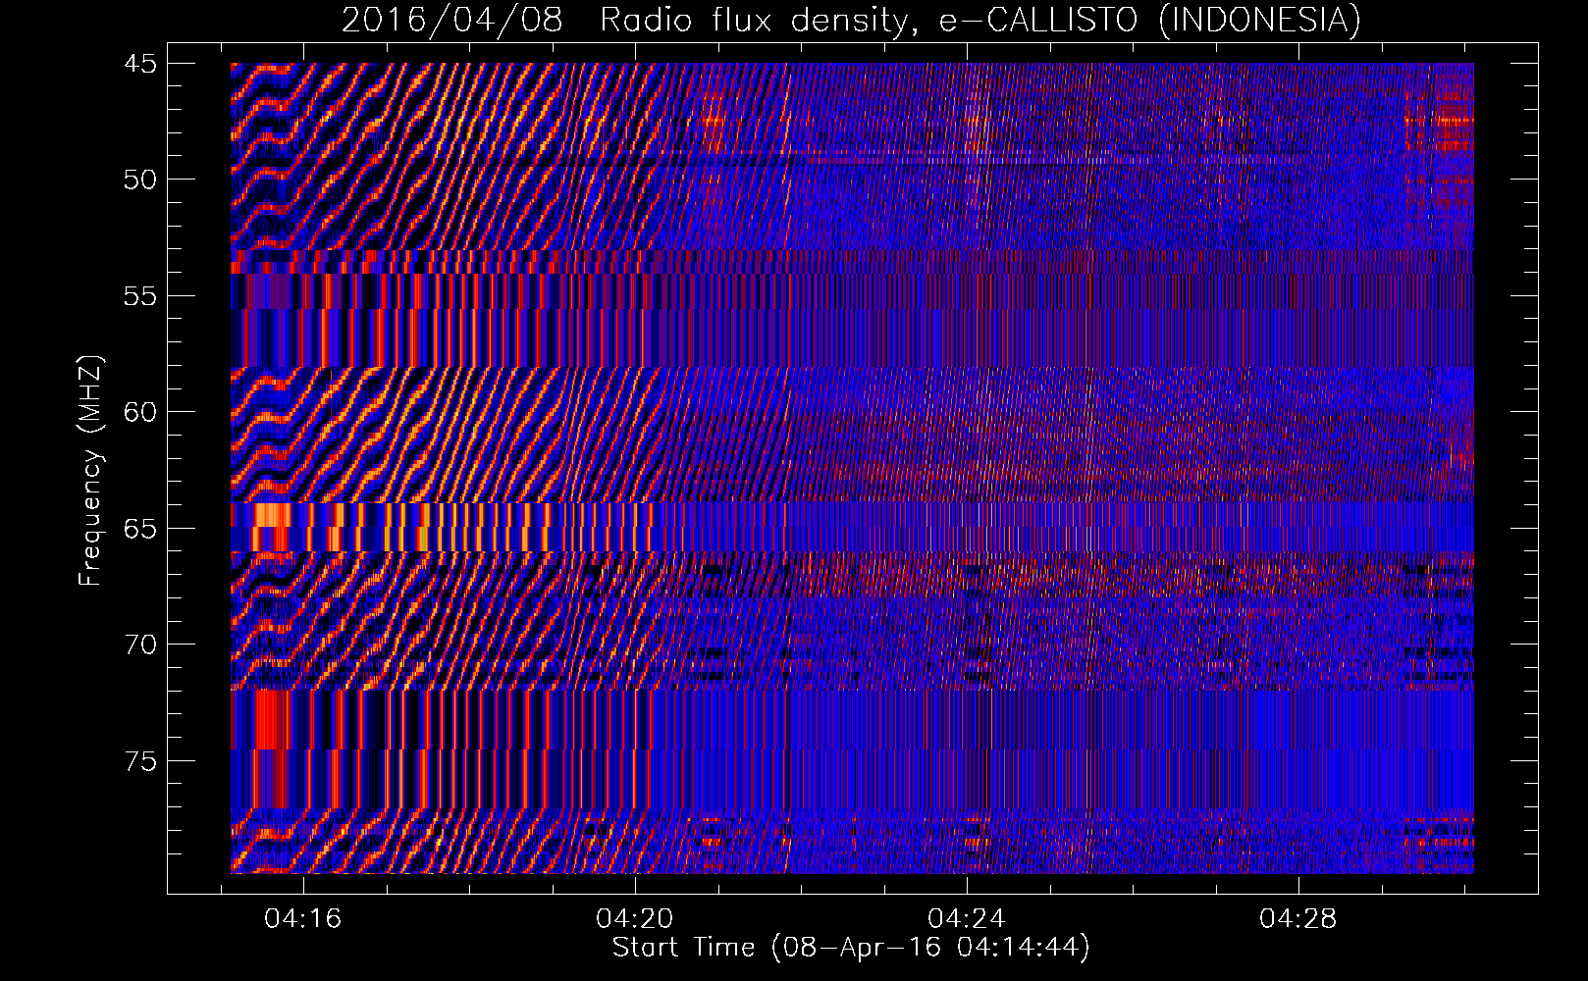Click the 04:28 time tick label

click(1298, 919)
